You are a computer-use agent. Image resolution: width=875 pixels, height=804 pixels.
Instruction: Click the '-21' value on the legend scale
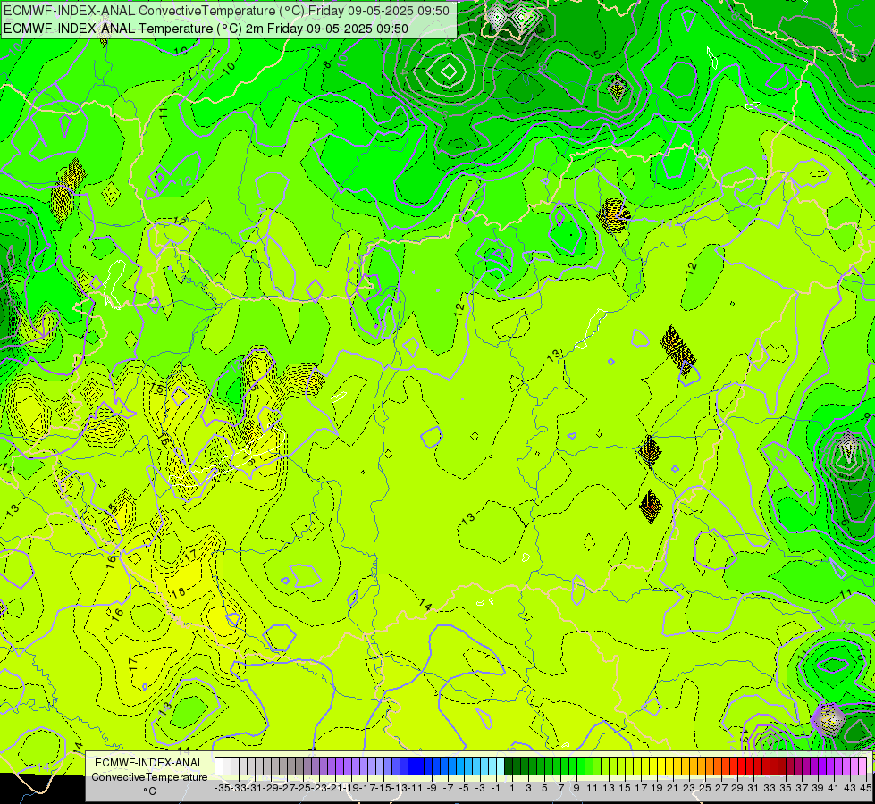tap(335, 788)
